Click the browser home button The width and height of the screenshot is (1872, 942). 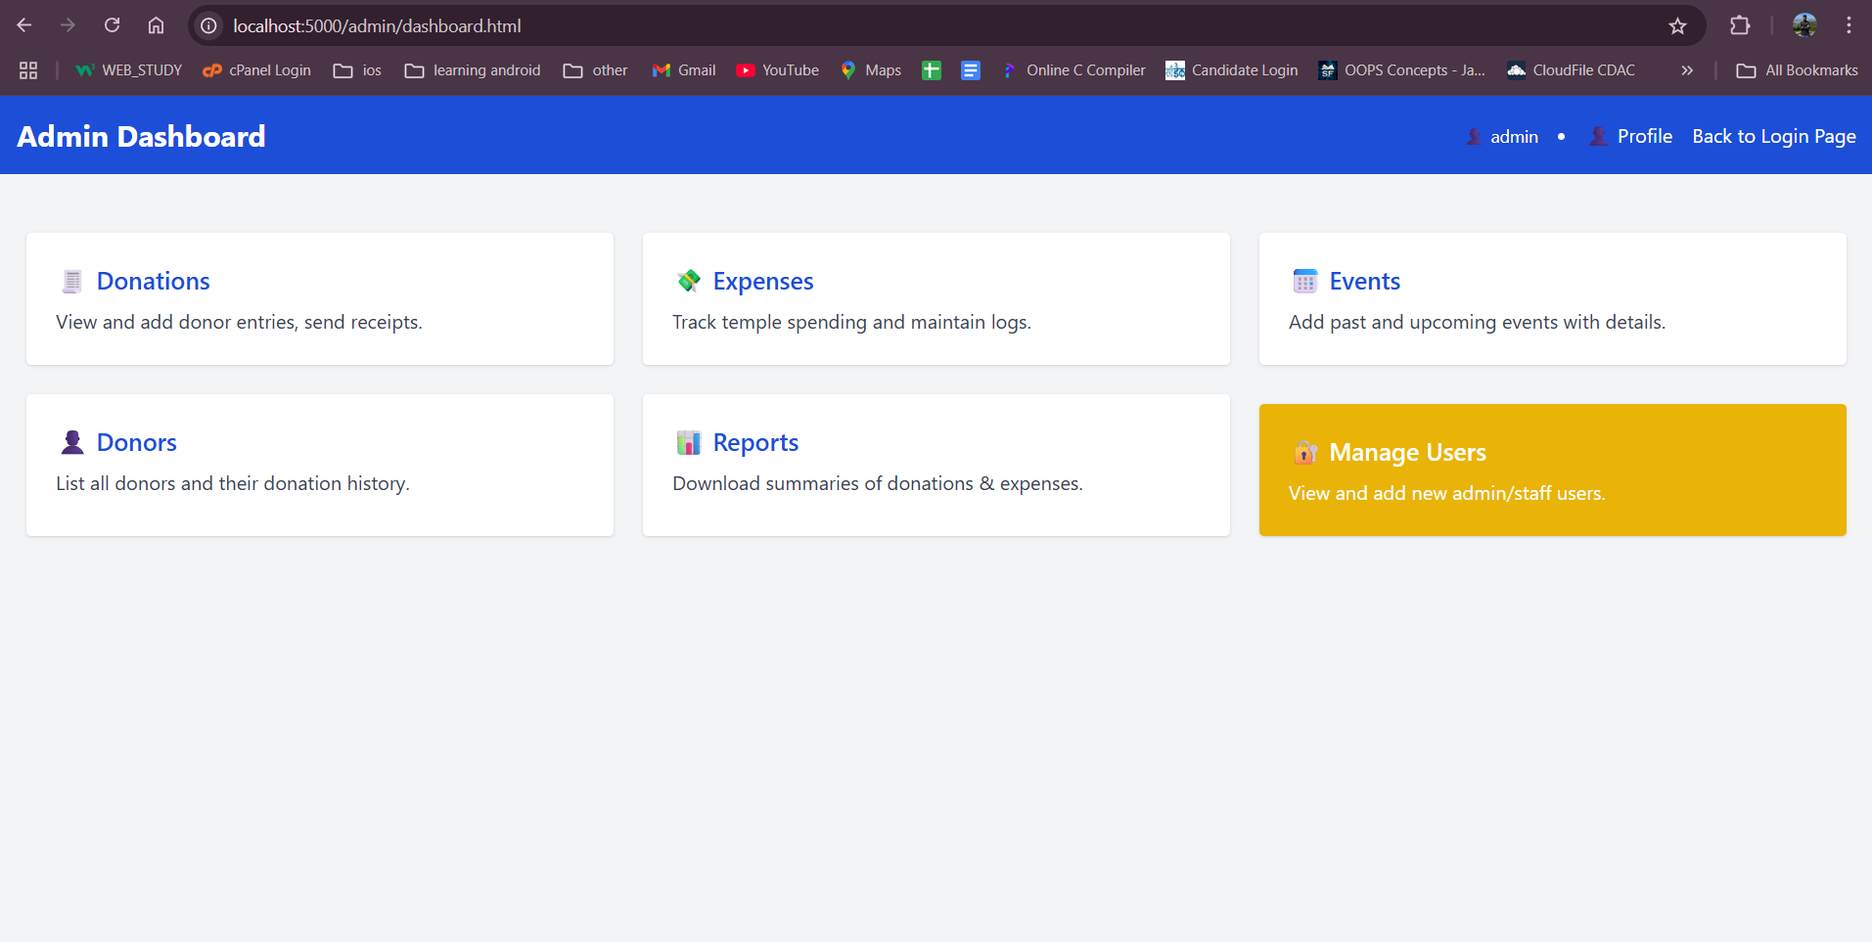click(156, 25)
